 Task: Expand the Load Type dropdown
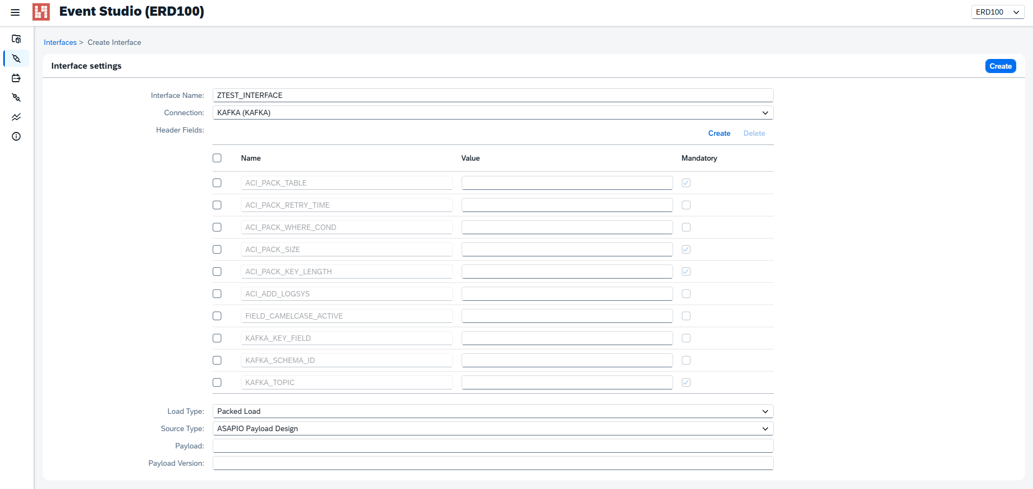coord(493,411)
